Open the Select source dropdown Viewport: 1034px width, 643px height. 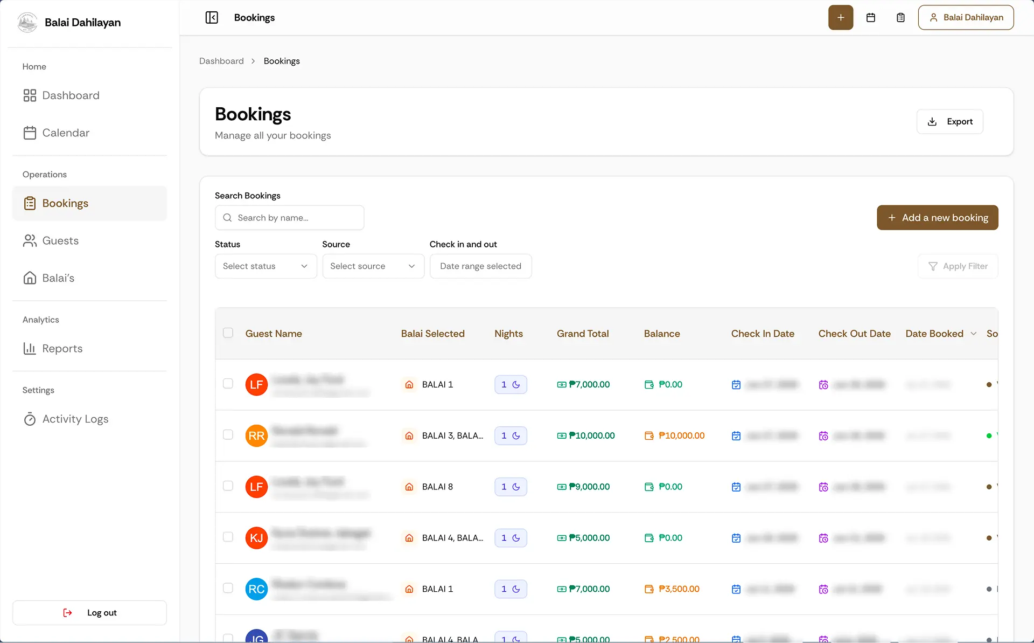[373, 266]
